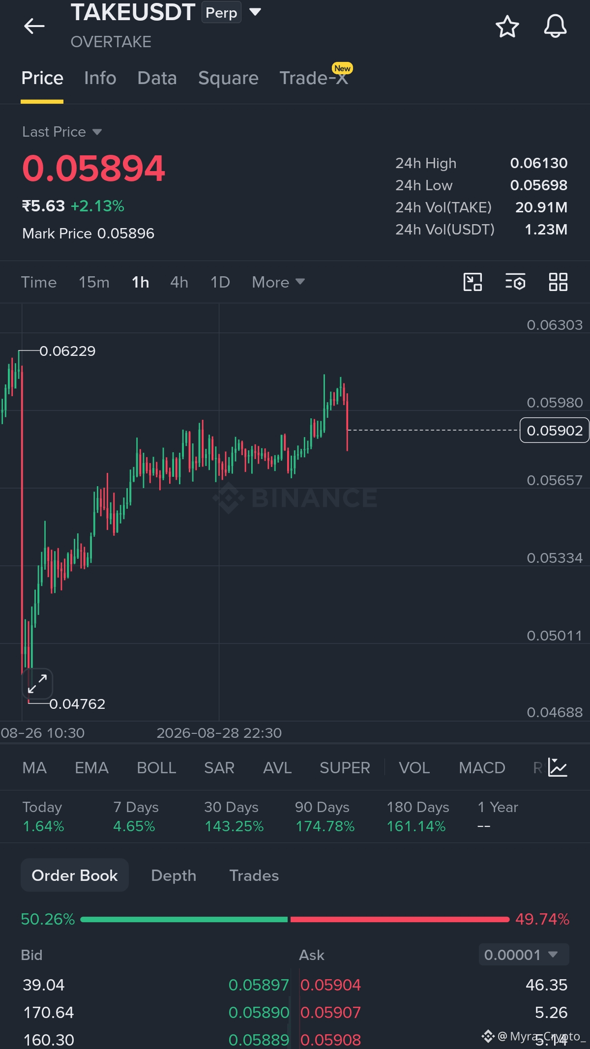Toggle the MACD indicator
Image resolution: width=590 pixels, height=1049 pixels.
[x=482, y=767]
